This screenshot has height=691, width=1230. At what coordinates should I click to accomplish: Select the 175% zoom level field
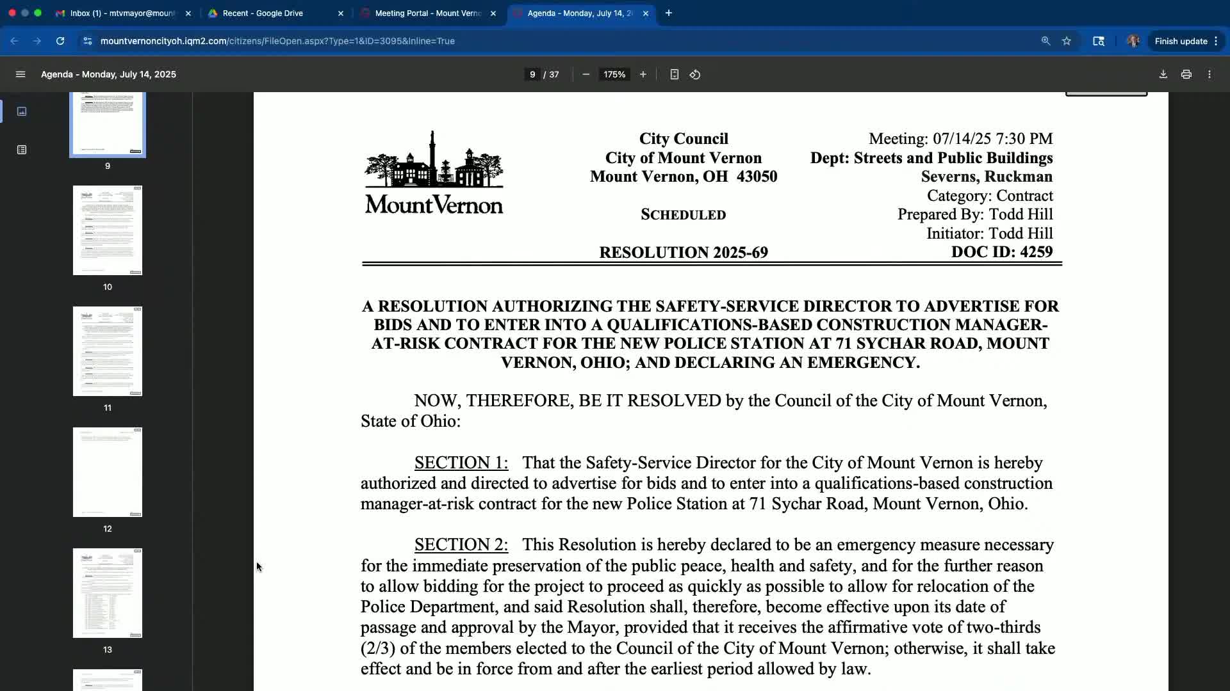click(614, 74)
